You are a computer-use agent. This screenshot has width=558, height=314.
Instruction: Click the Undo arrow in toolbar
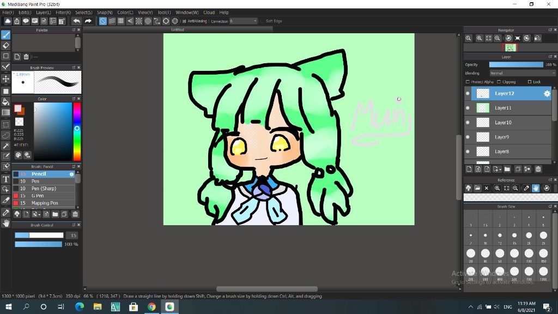coord(76,21)
